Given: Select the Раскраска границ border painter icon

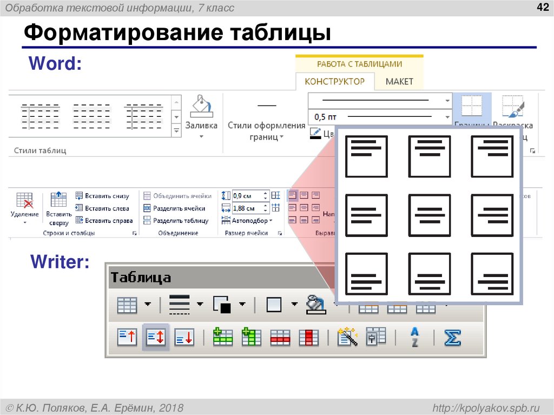Looking at the screenshot, I should (x=513, y=106).
